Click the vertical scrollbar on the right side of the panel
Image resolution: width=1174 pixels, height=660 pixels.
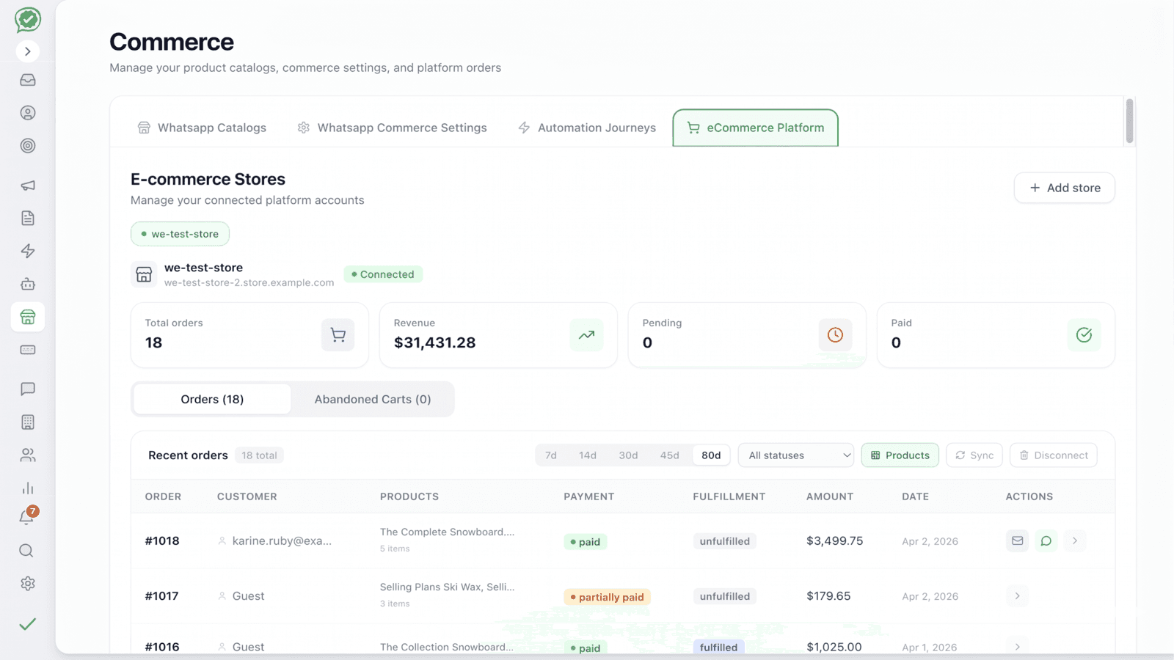coord(1129,121)
